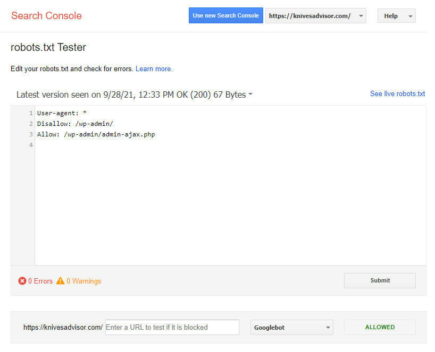Click the Submit button
435x352 pixels.
point(380,280)
